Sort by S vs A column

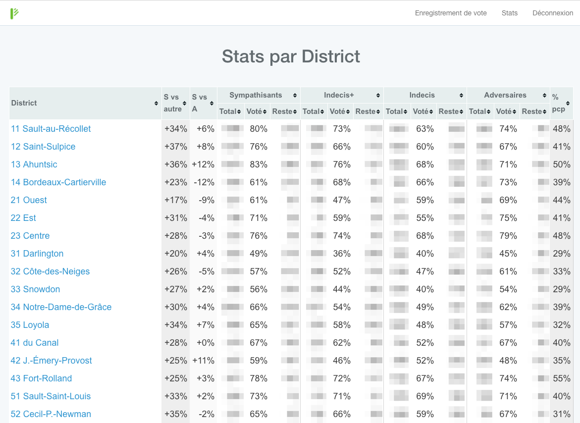pyautogui.click(x=204, y=103)
